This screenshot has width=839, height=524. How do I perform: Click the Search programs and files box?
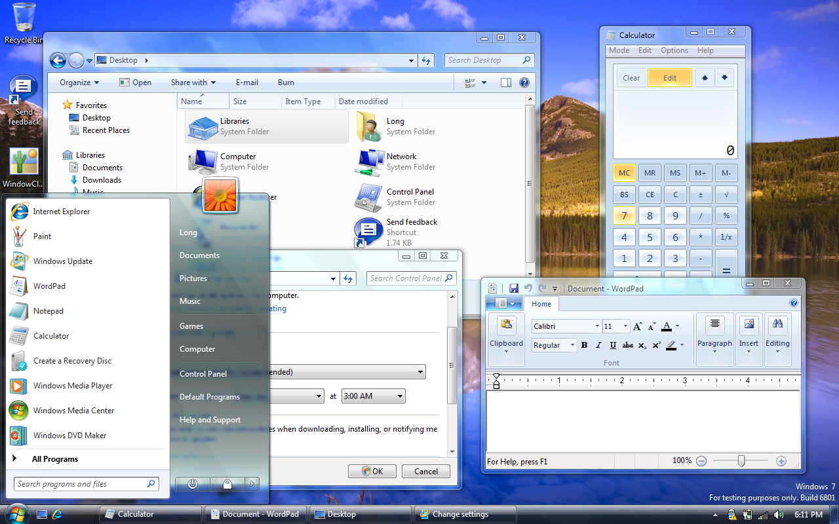point(85,483)
